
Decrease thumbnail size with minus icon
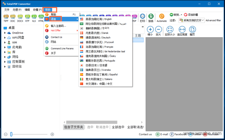pyautogui.click(x=6, y=134)
